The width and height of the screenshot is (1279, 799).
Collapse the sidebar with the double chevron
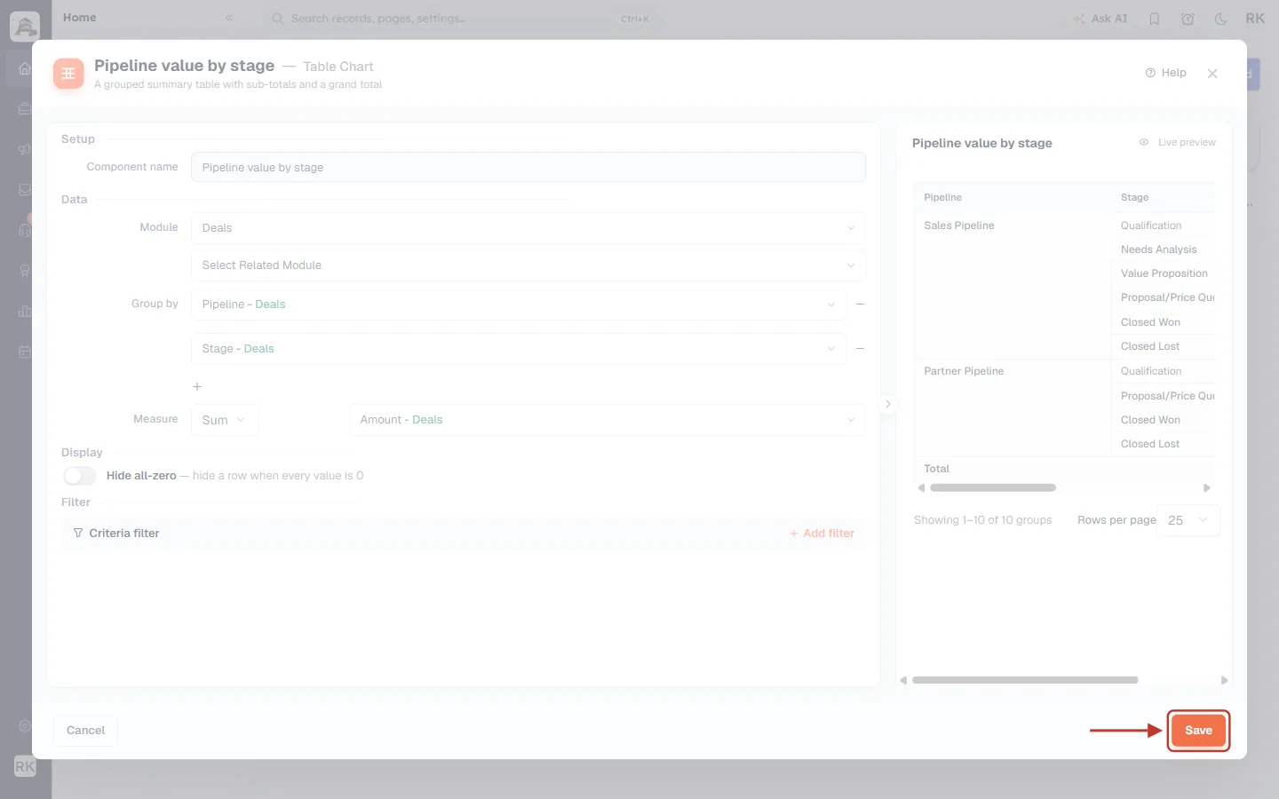pyautogui.click(x=229, y=18)
